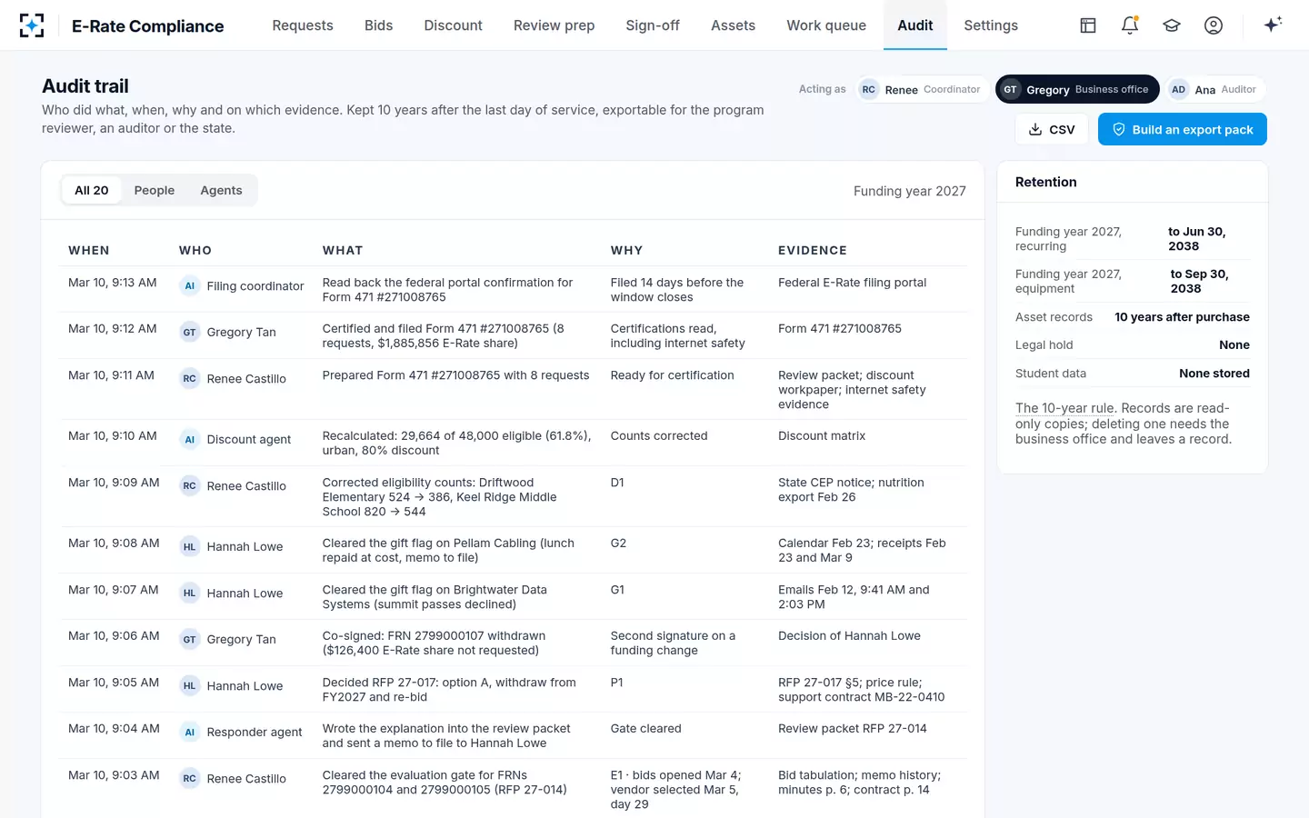Viewport: 1309px width, 818px height.
Task: Open the layout panel icon in header
Action: tap(1088, 25)
